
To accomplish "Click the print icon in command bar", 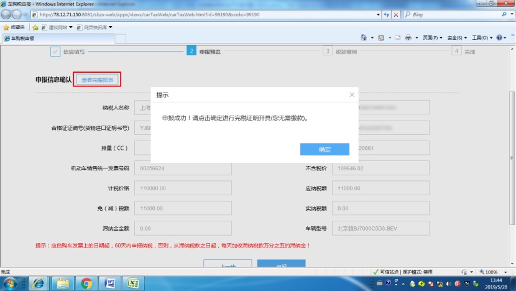I will point(408,38).
